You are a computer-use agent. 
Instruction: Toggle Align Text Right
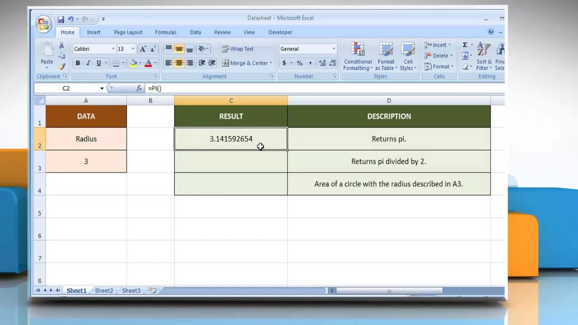[190, 63]
